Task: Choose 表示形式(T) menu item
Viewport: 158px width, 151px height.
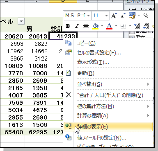Action: coord(108,62)
